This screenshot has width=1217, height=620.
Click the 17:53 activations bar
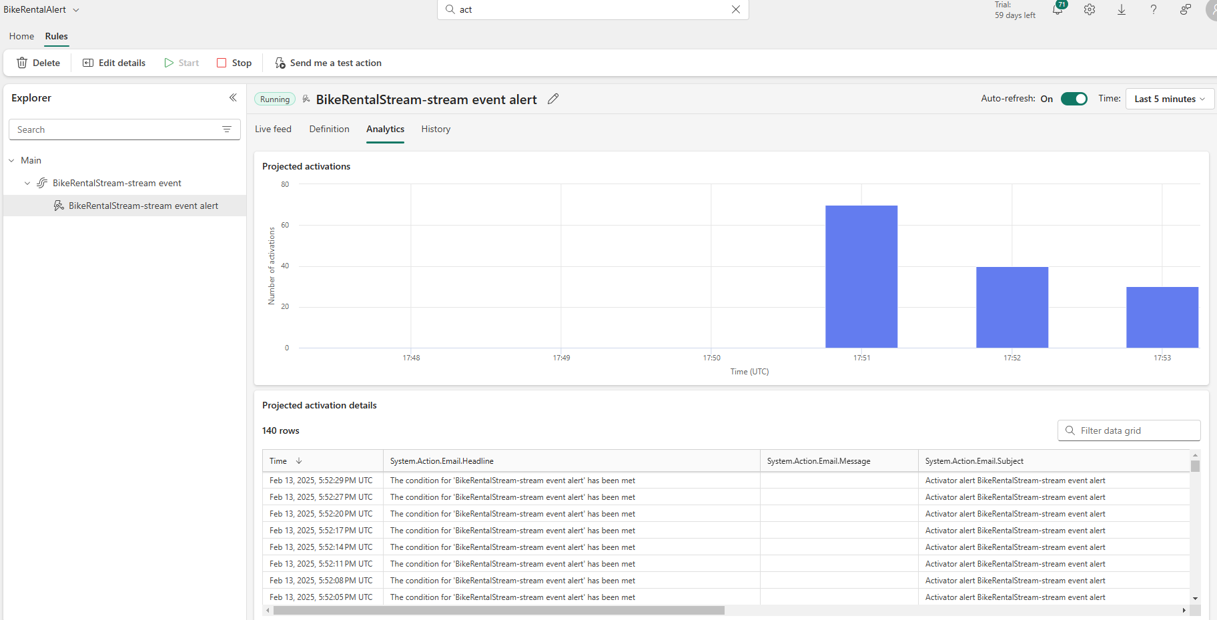pyautogui.click(x=1162, y=317)
